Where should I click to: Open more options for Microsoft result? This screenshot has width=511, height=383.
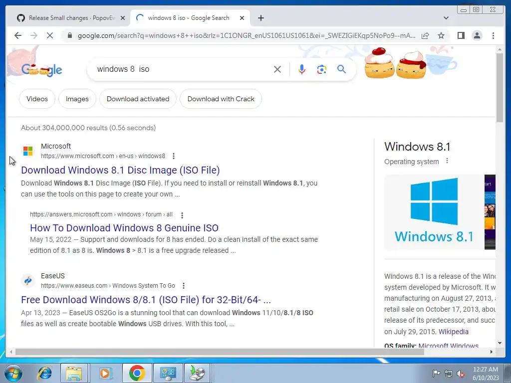[174, 156]
